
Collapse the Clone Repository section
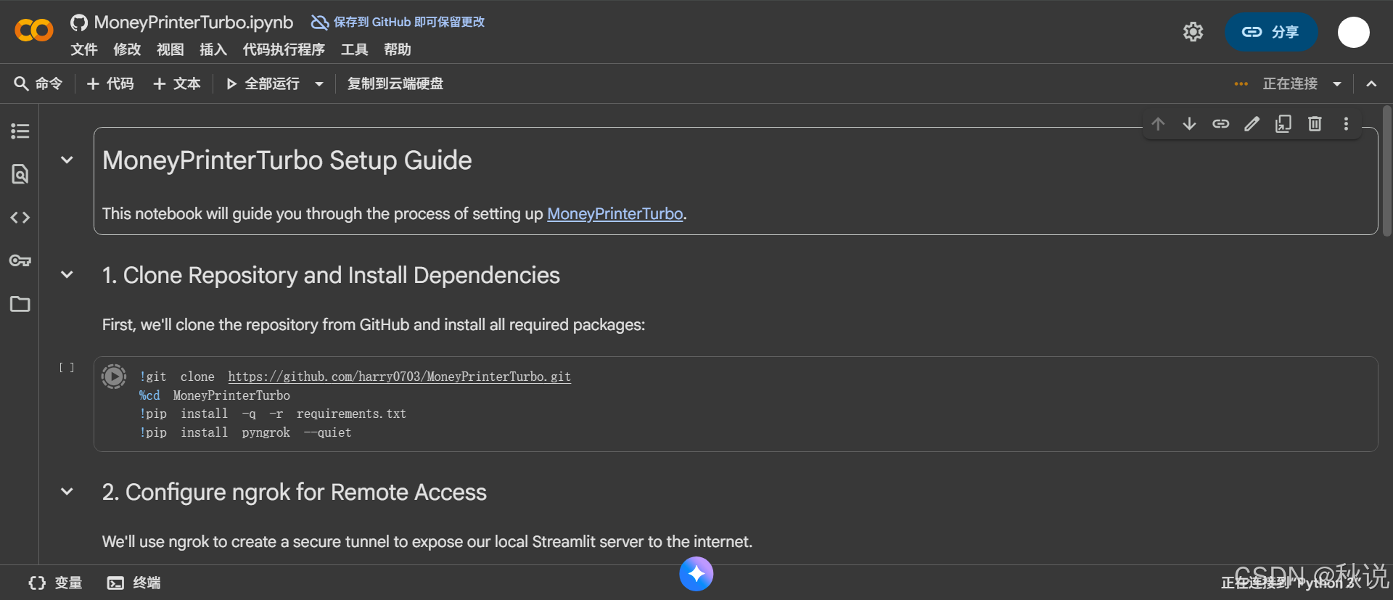coord(67,274)
